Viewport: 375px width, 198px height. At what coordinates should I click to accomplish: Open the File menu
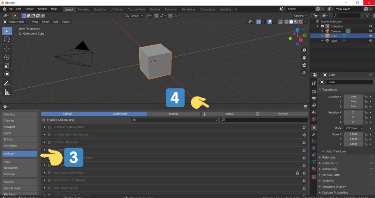click(11, 9)
